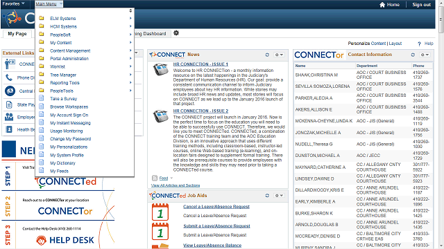Viewport: 444px width, 249px height.
Task: Open HR CONNECTION - ISSUE 2 article
Action: pos(200,111)
